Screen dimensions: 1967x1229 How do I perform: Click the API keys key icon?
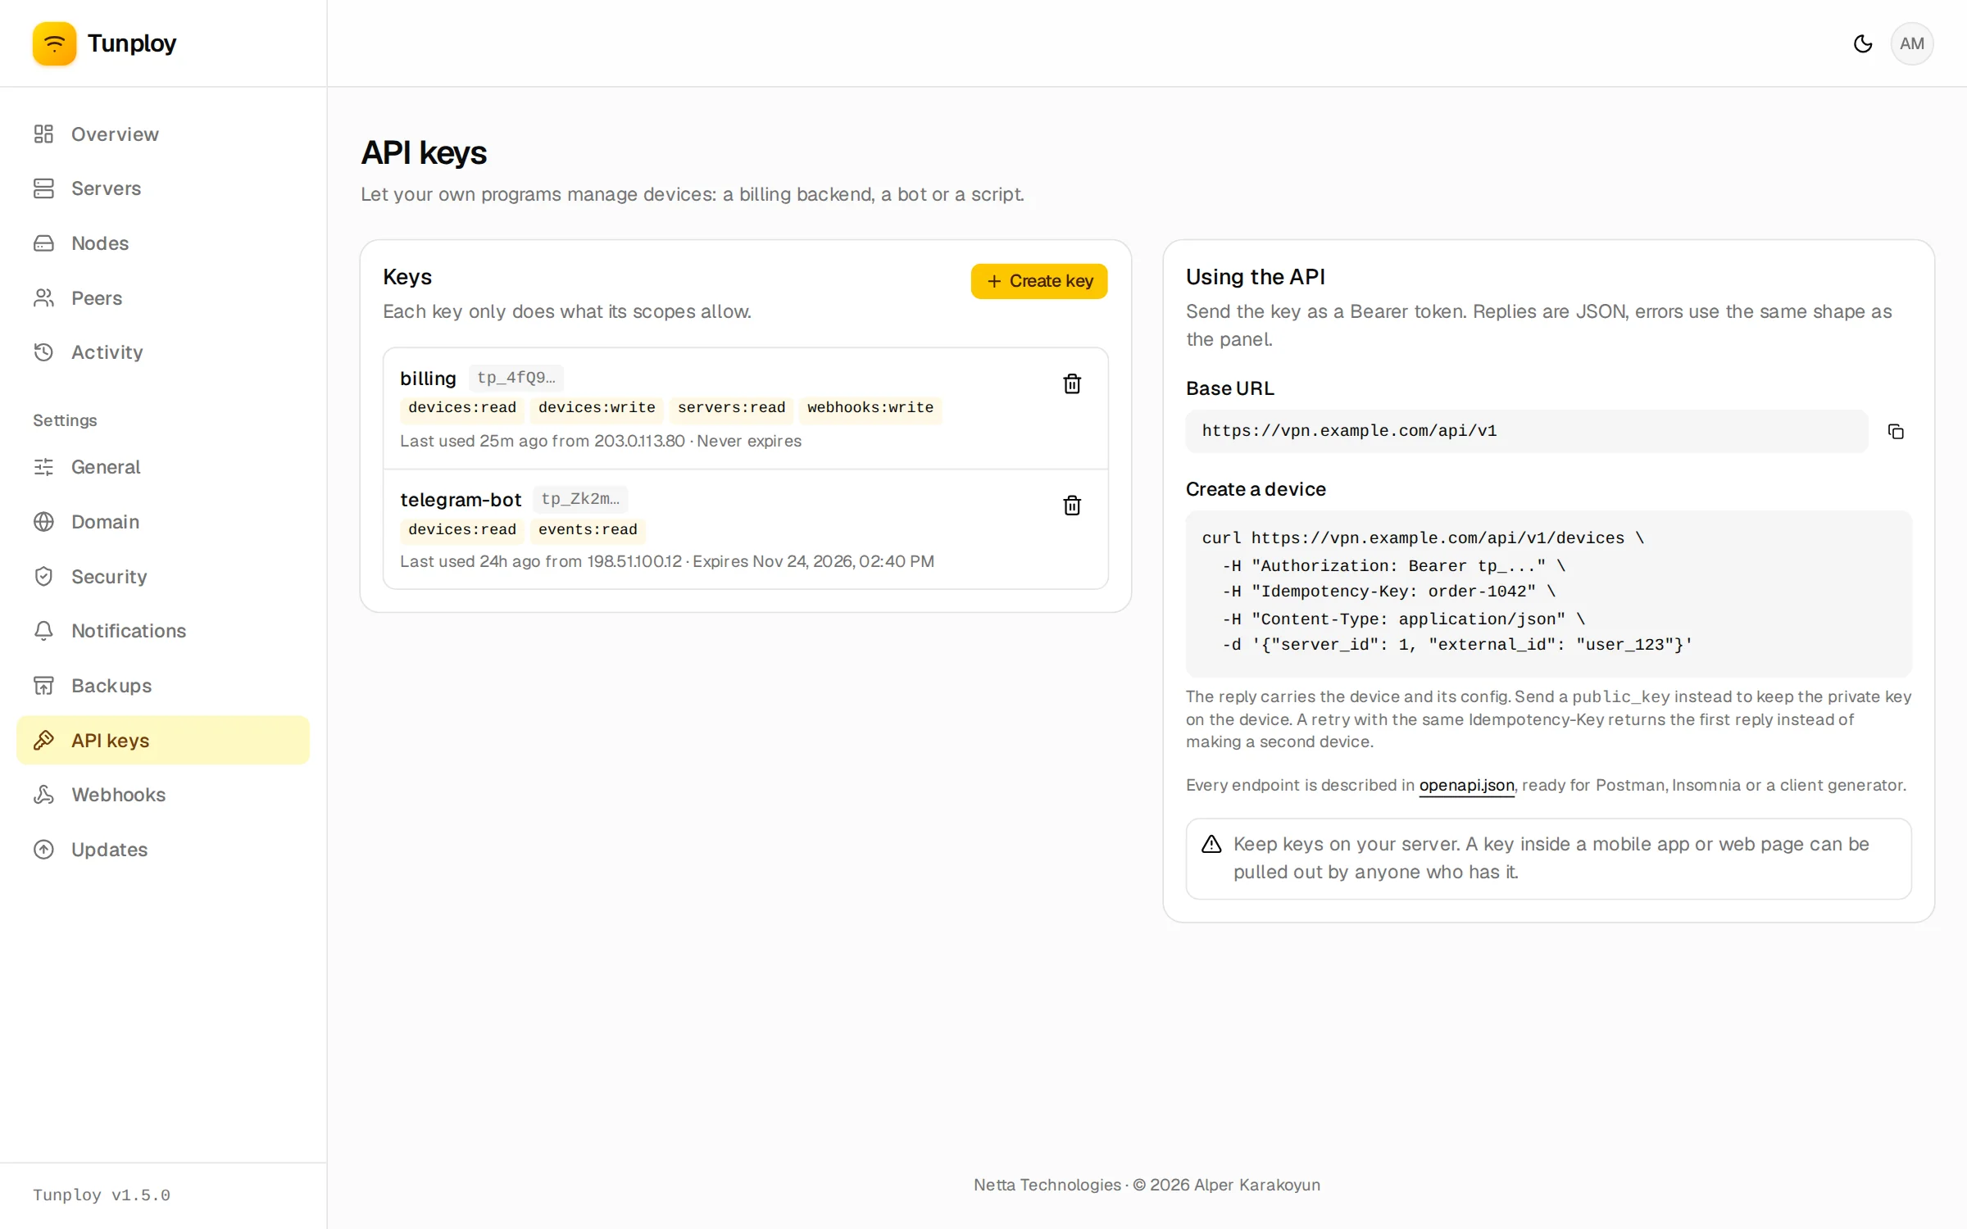[x=43, y=740]
